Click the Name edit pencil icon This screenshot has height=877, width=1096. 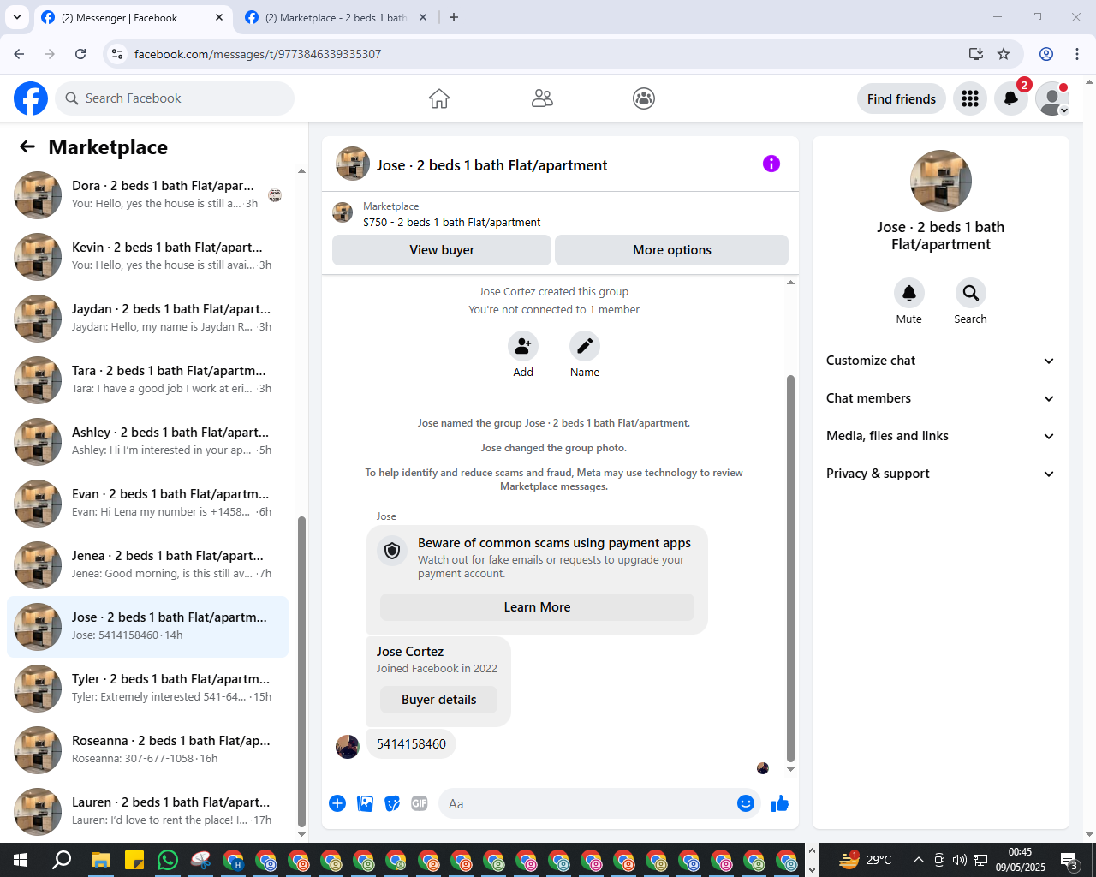pyautogui.click(x=585, y=346)
